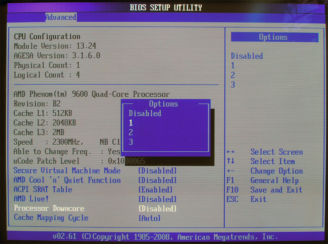Click value 1 in right help panel
Viewport: 328px width, 244px height.
pos(233,66)
